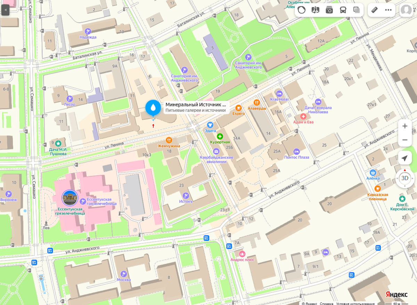Click the Яндекс logo
This screenshot has width=417, height=305.
pos(396,294)
